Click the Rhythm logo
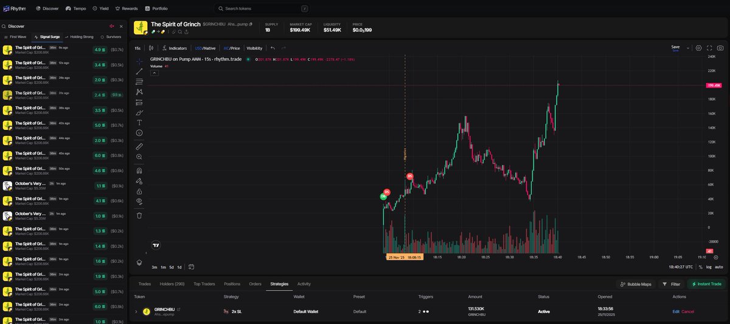Screen dimensions: 730x324 15,8
